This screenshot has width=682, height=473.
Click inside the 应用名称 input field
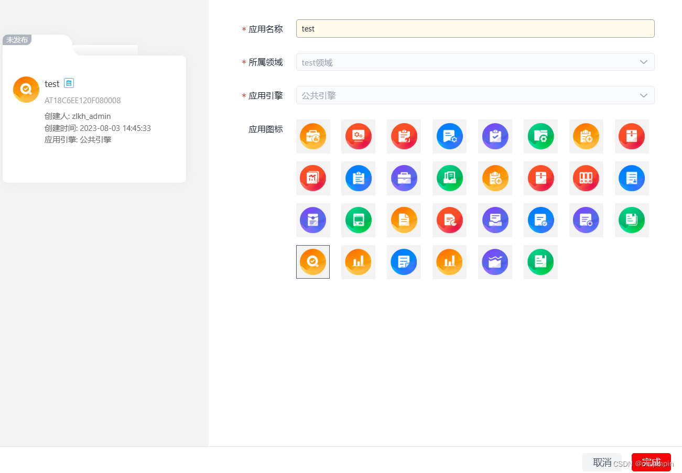point(475,28)
